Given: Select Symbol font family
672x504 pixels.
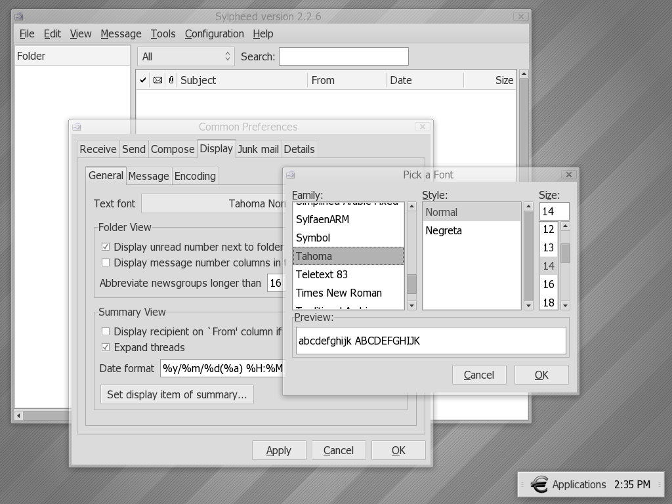Looking at the screenshot, I should 348,238.
